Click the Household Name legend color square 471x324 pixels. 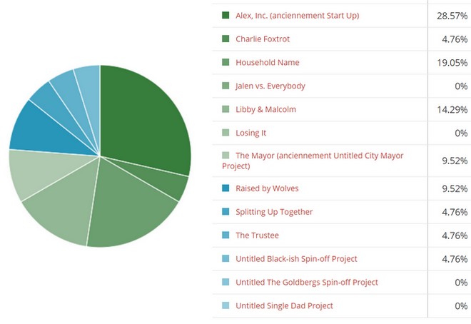click(226, 62)
